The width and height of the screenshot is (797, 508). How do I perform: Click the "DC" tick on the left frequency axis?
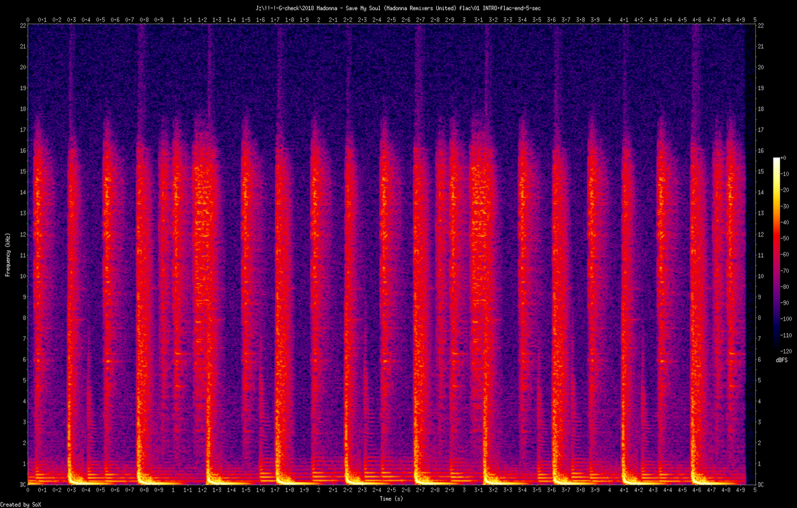coord(22,485)
